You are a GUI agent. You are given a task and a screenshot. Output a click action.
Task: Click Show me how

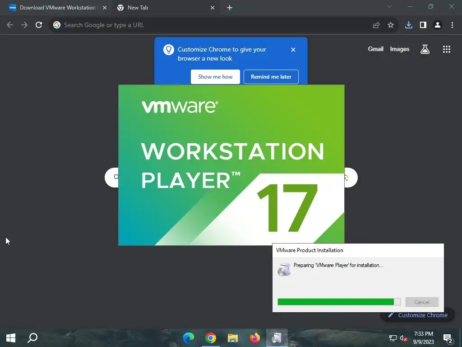215,77
